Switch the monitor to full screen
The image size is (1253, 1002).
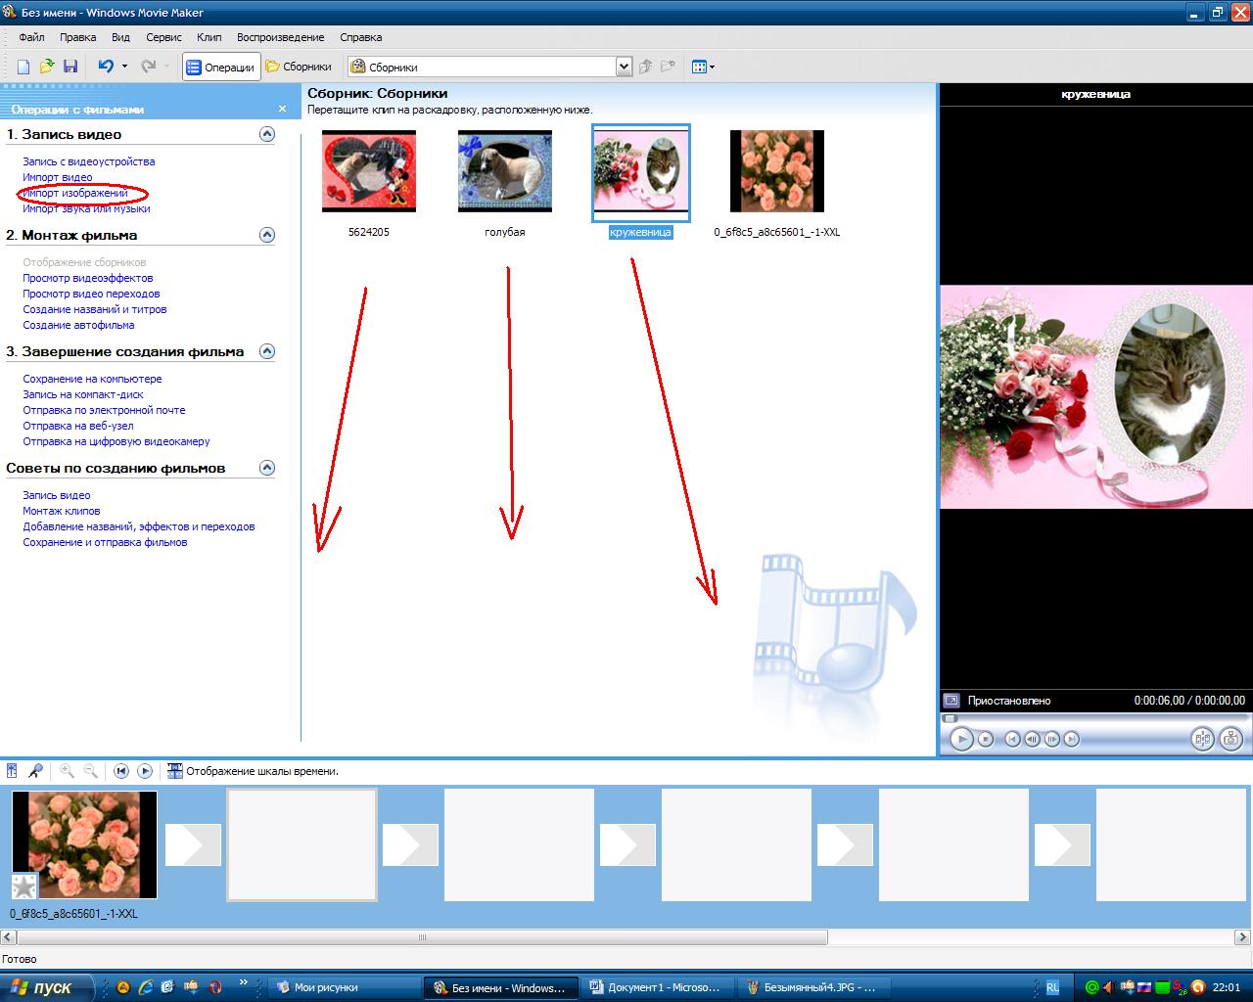click(x=951, y=701)
